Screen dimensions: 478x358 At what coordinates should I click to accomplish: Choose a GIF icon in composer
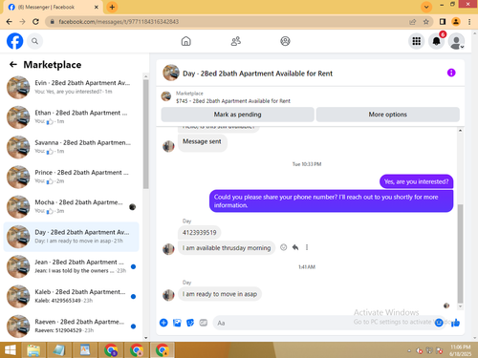click(x=204, y=323)
